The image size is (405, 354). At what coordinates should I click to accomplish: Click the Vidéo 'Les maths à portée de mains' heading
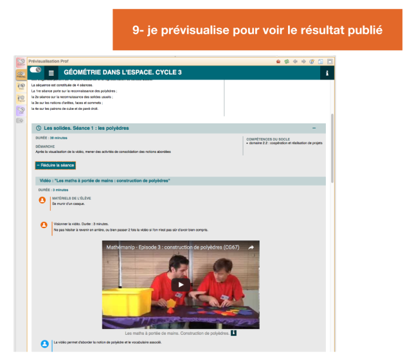105,181
